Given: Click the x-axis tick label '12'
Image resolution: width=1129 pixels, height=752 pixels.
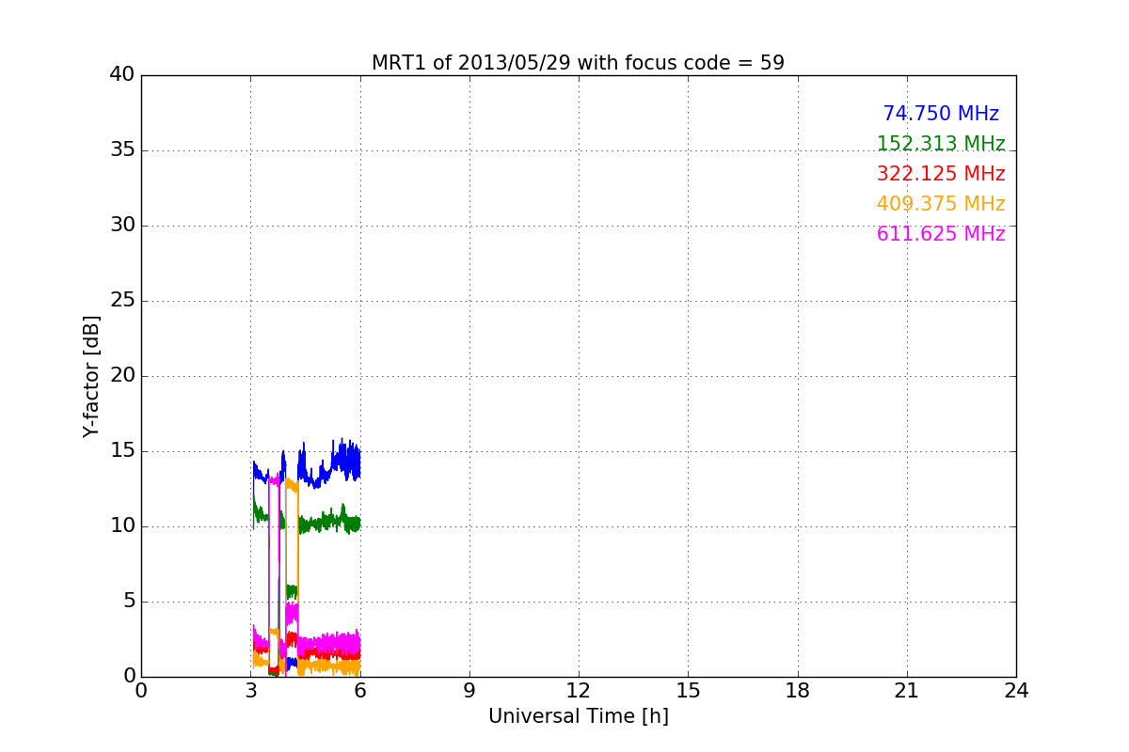Looking at the screenshot, I should click(579, 691).
